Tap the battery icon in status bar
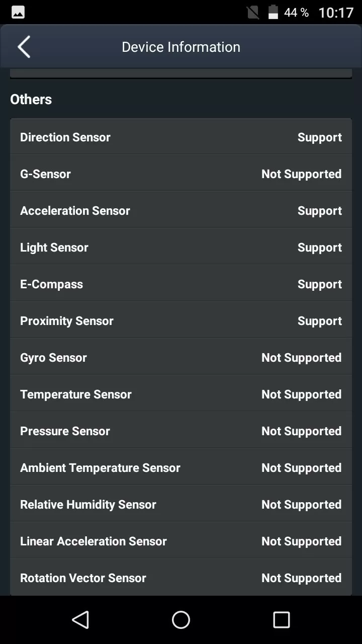The image size is (362, 644). [x=273, y=12]
